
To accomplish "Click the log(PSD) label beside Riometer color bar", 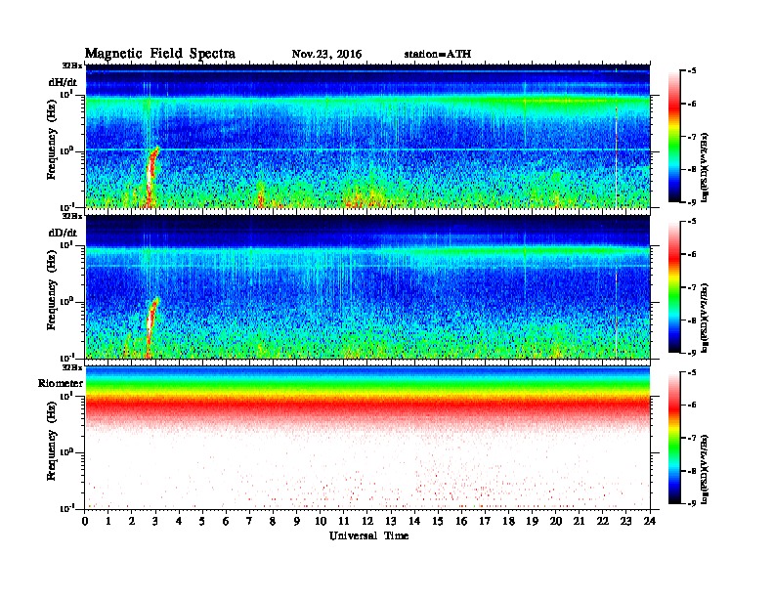I will (x=706, y=469).
